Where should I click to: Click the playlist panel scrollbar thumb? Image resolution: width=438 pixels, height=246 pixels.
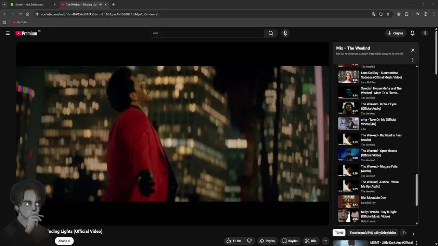point(416,190)
